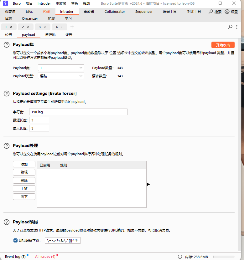Switch to 代理 tab
244x260 pixels.
[x=46, y=12]
